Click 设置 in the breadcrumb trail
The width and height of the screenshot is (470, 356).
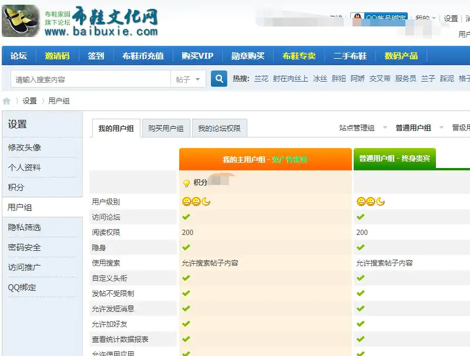pyautogui.click(x=29, y=101)
